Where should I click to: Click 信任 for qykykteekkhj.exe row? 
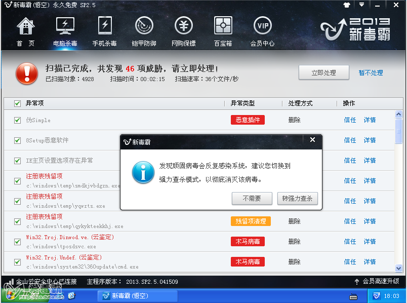[x=350, y=221]
